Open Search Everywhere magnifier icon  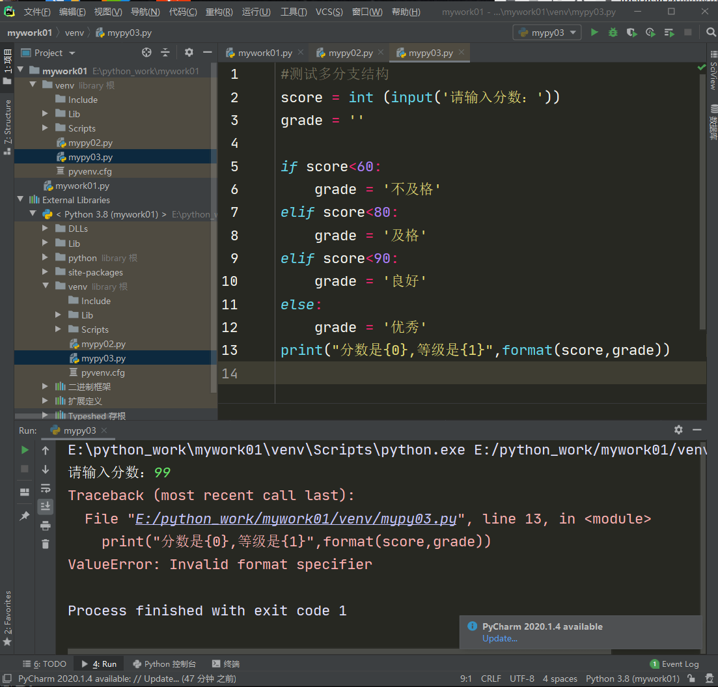pyautogui.click(x=711, y=32)
